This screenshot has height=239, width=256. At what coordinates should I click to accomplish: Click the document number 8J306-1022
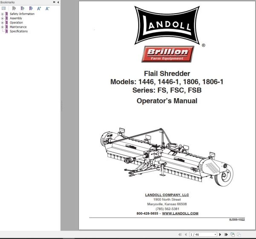click(237, 220)
